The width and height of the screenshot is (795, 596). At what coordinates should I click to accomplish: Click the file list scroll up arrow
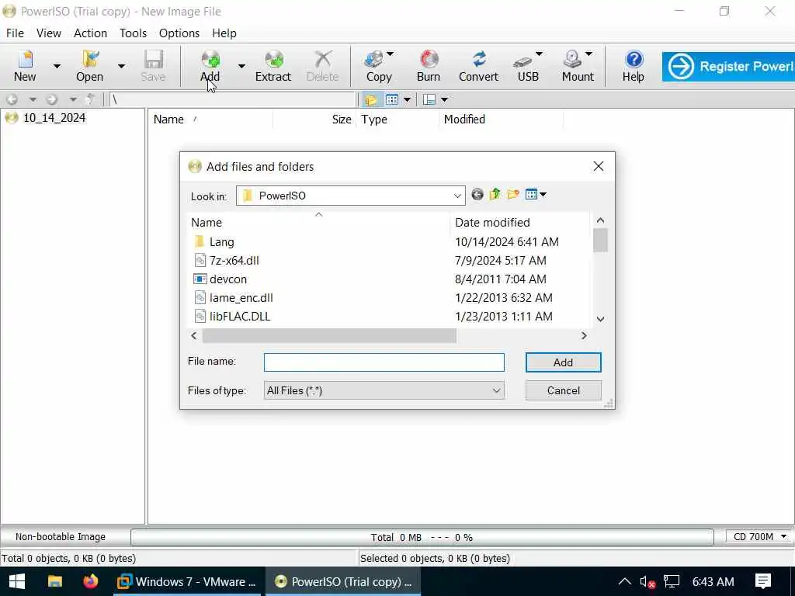[x=600, y=220]
